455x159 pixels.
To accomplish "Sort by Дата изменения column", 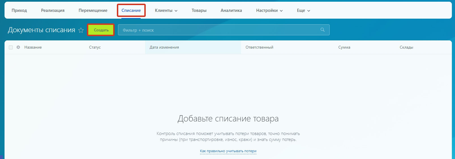I will (164, 47).
